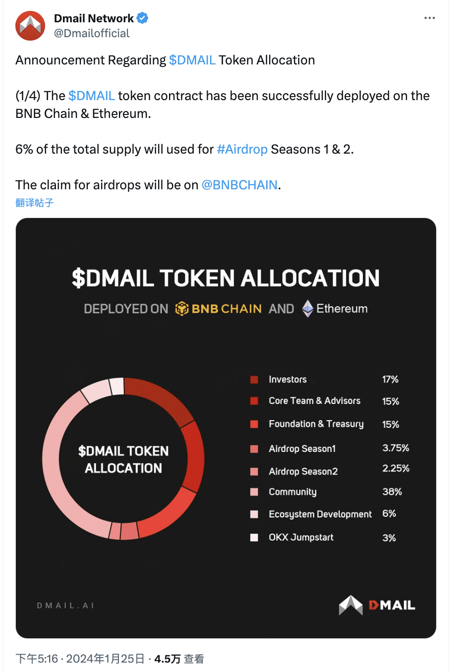Click the Dmail Network display name
This screenshot has height=672, width=450.
click(94, 18)
